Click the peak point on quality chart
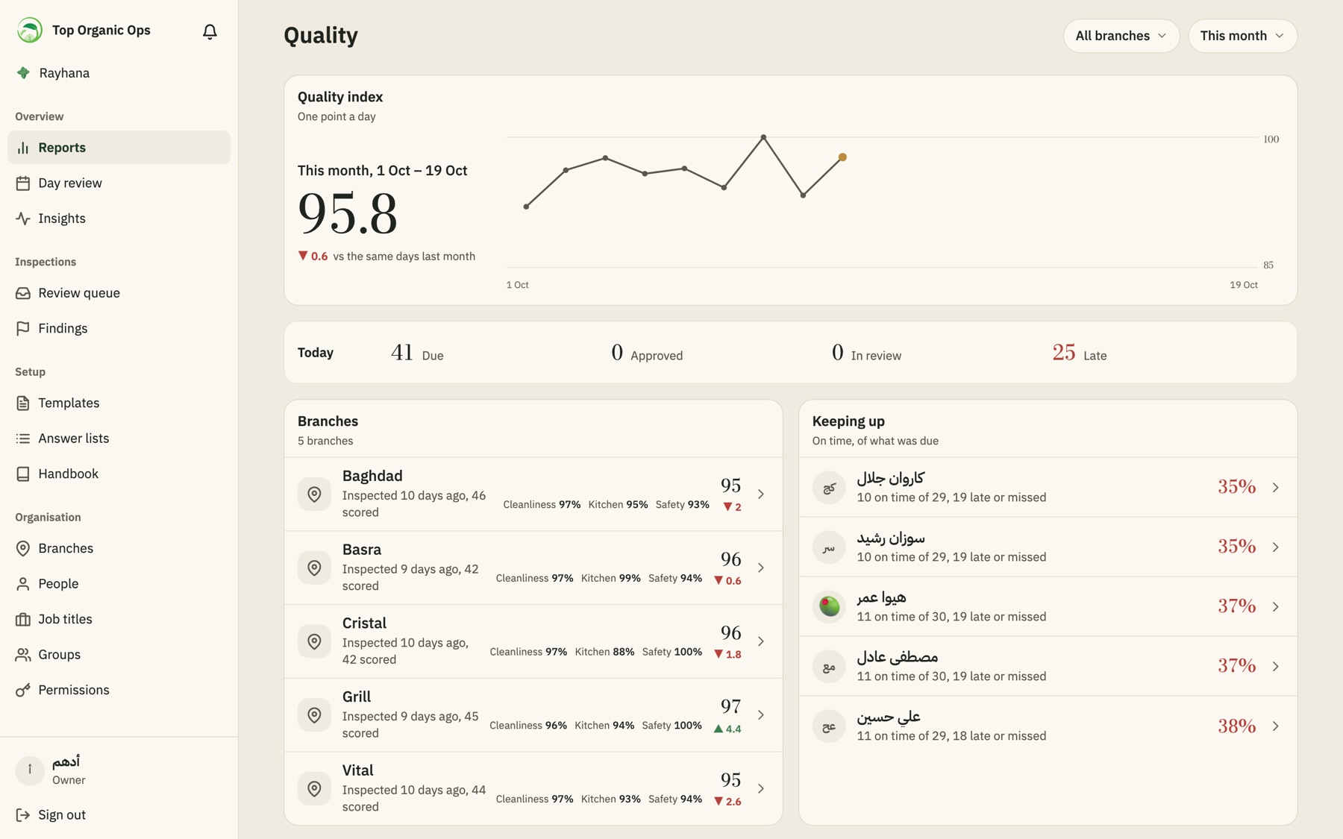This screenshot has height=839, width=1343. coord(763,137)
